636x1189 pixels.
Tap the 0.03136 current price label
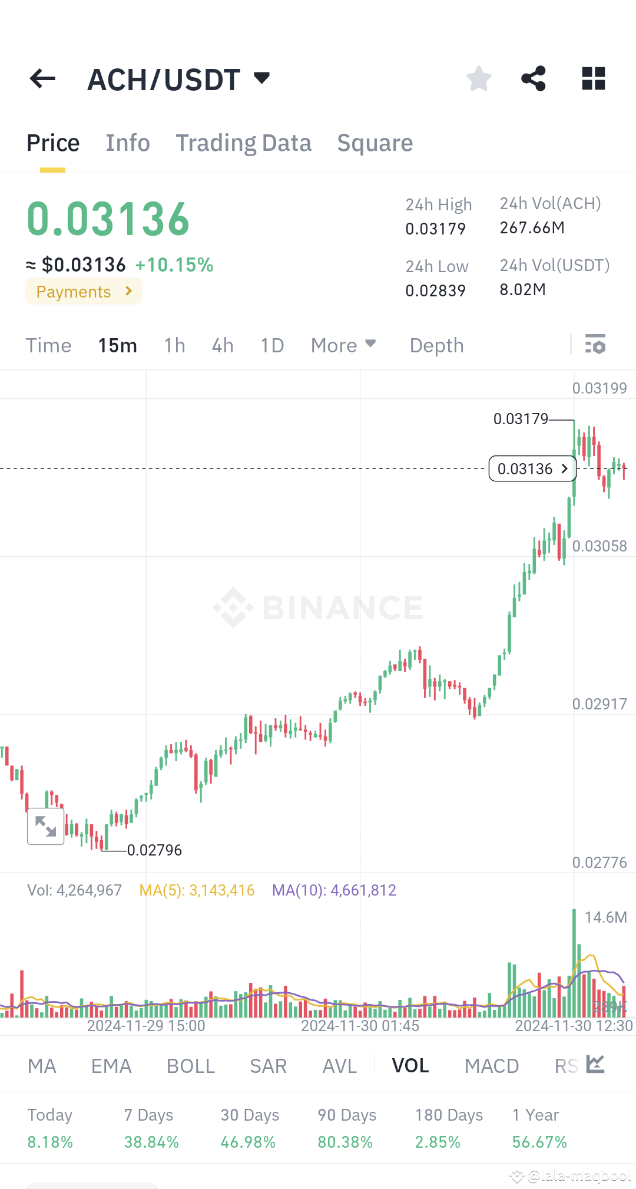[532, 468]
